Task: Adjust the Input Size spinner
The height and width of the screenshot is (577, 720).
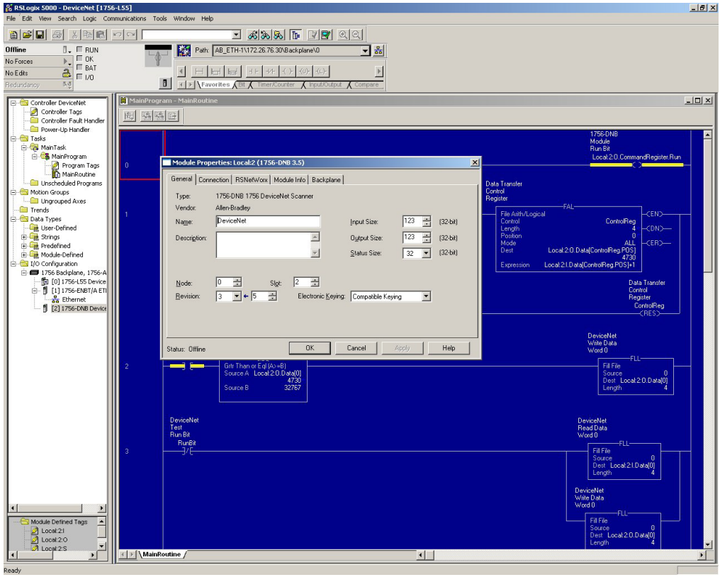Action: [427, 221]
